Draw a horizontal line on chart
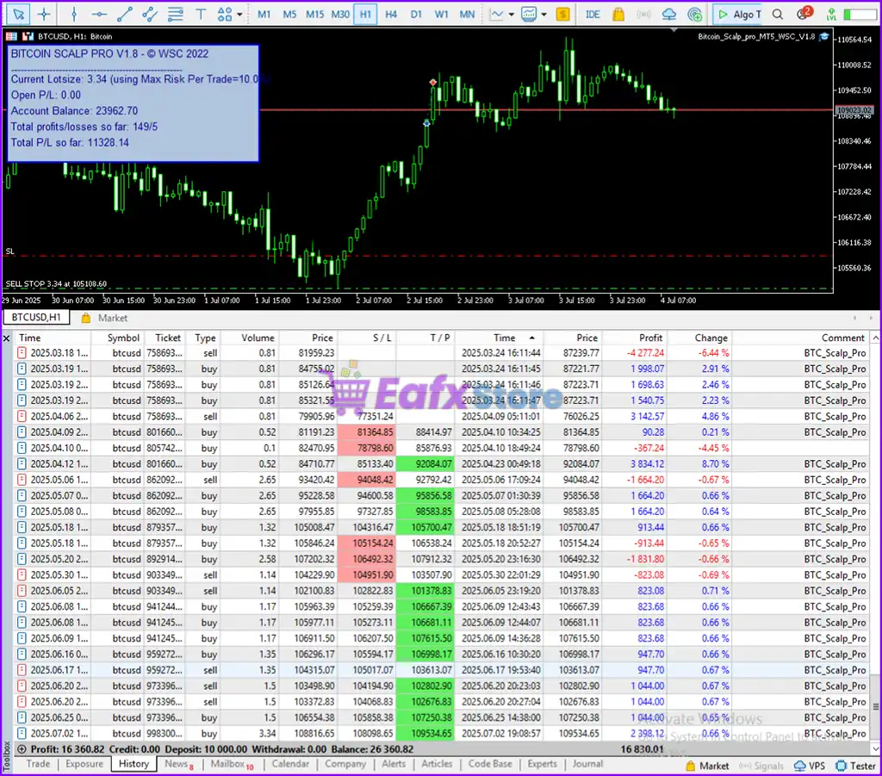Screen dimensions: 882x776 (99, 14)
